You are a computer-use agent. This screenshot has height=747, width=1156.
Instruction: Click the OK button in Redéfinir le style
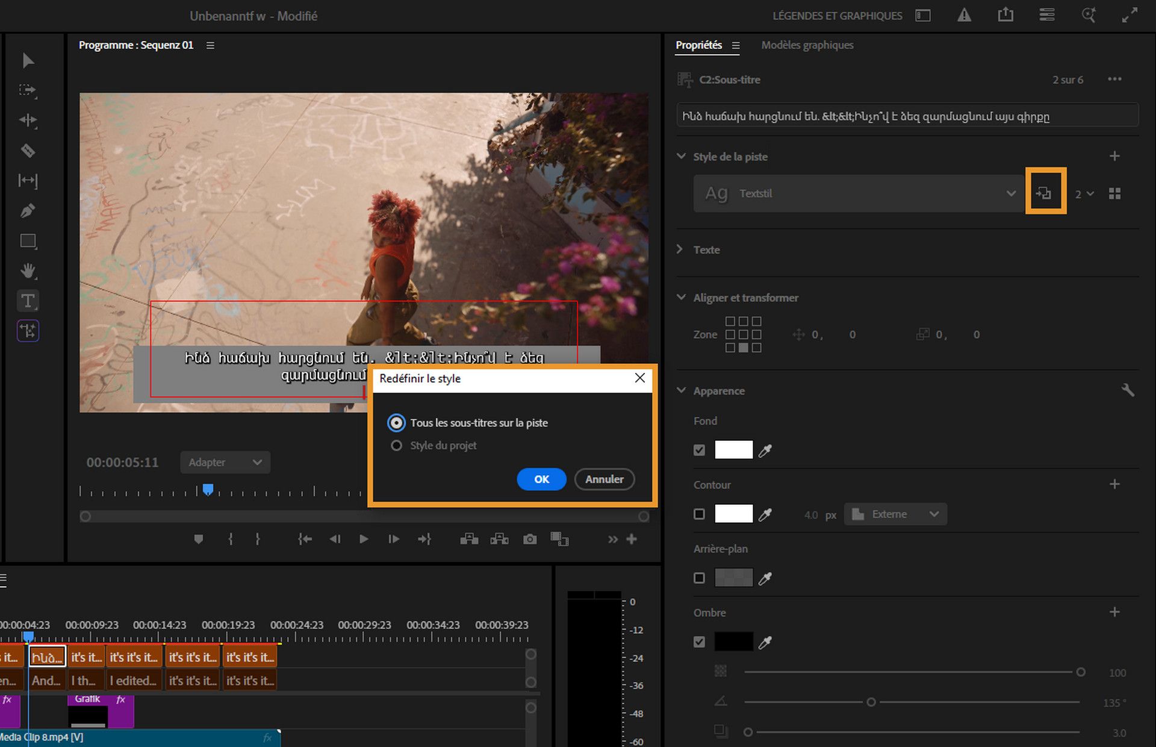tap(541, 479)
